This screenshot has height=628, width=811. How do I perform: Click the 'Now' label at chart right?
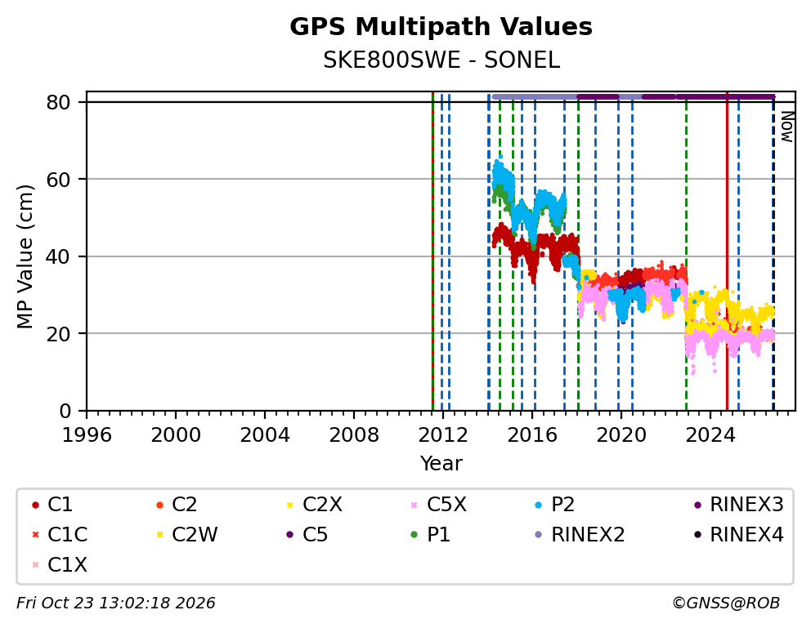point(786,127)
